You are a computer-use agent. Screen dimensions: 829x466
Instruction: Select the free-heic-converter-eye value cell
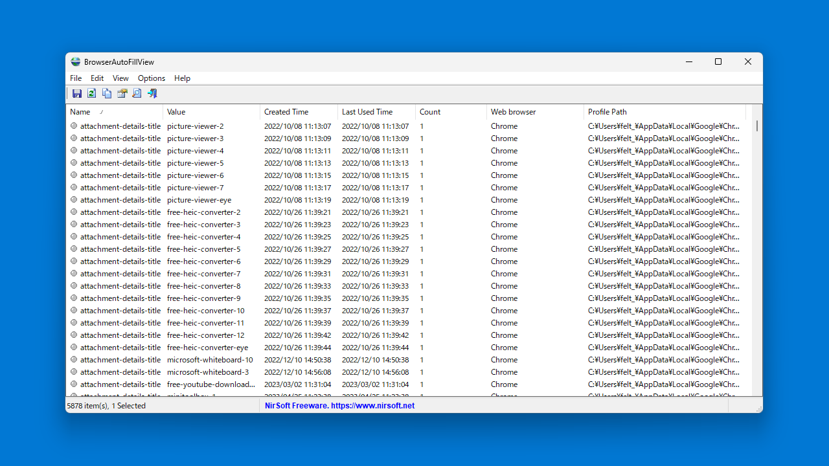point(207,348)
